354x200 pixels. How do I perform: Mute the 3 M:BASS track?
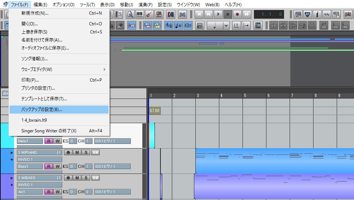pos(77,178)
